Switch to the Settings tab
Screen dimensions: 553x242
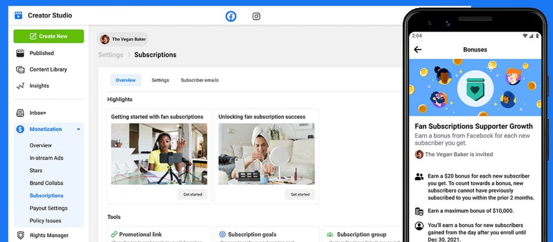(161, 80)
